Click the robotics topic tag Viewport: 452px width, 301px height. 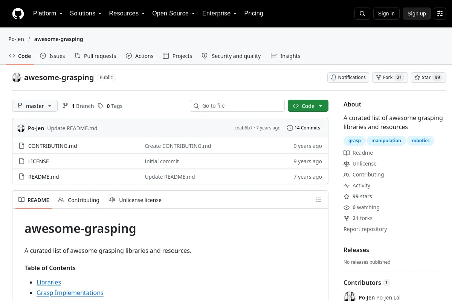(x=420, y=141)
